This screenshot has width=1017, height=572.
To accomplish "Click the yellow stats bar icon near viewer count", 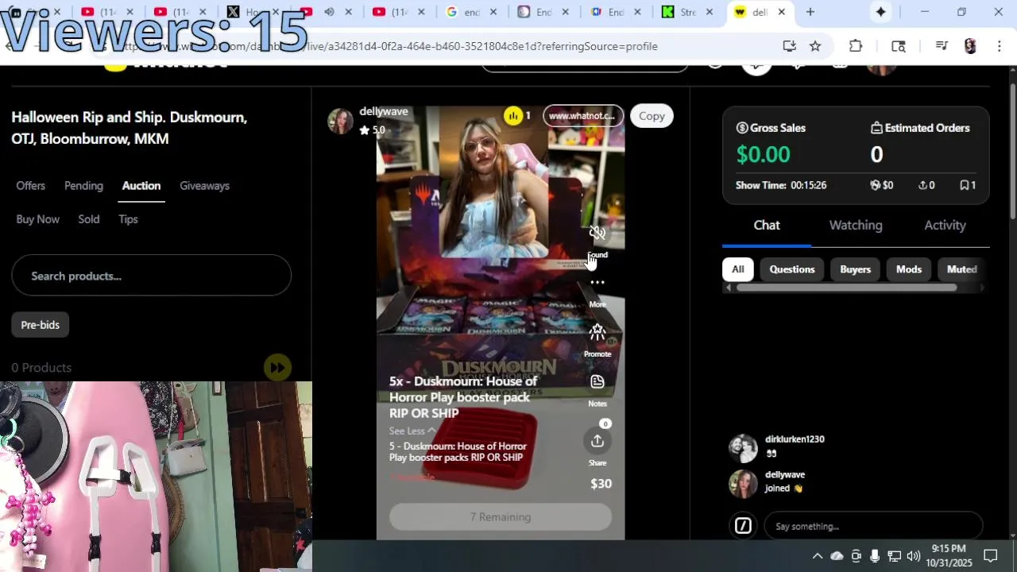I will 513,116.
